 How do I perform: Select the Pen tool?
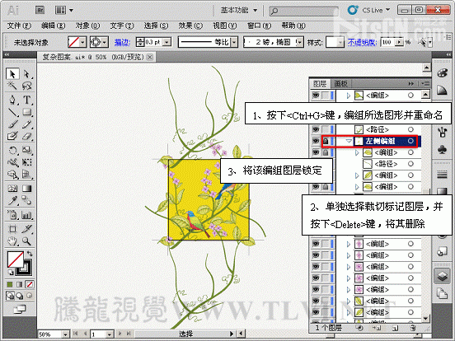point(12,100)
